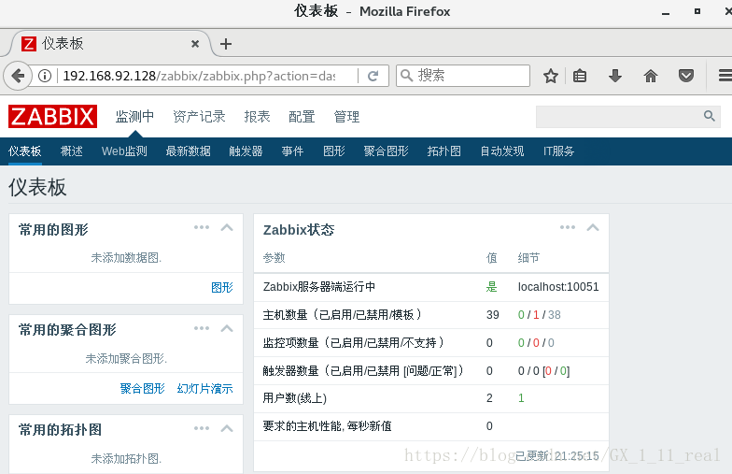The width and height of the screenshot is (732, 474).
Task: Open the downloads arrow icon
Action: click(615, 76)
